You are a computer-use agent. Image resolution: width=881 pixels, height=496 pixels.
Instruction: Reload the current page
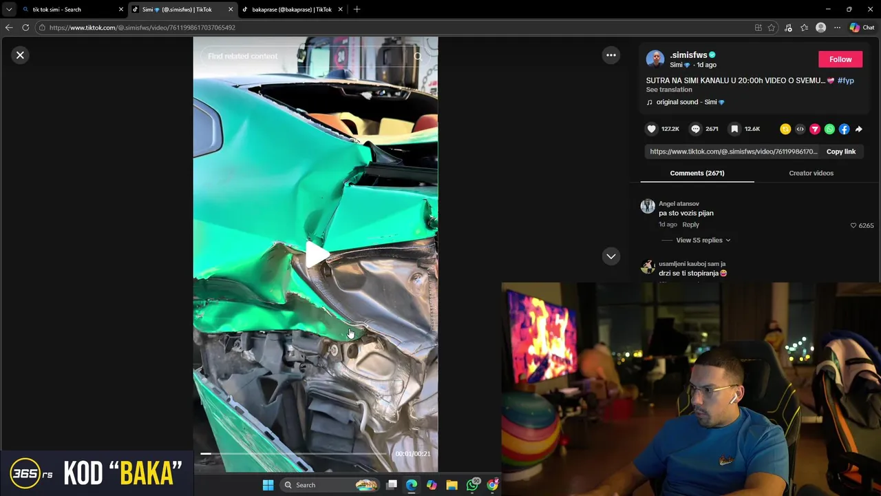click(25, 28)
